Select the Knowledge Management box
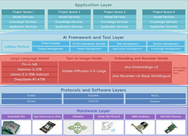188x136 pixels. (x=166, y=49)
